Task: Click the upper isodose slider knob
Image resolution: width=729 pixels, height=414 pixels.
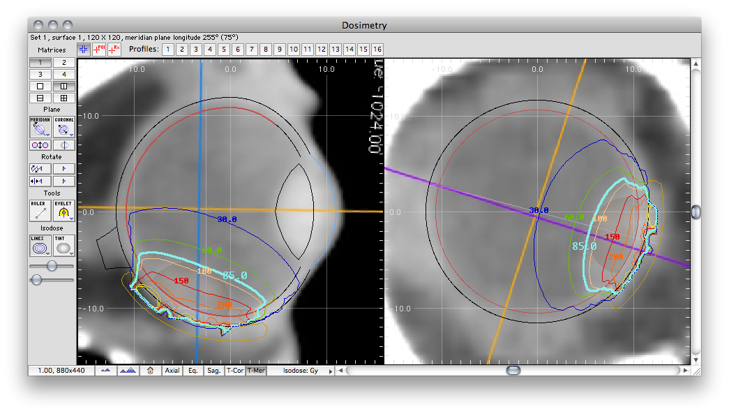Action: (x=52, y=266)
